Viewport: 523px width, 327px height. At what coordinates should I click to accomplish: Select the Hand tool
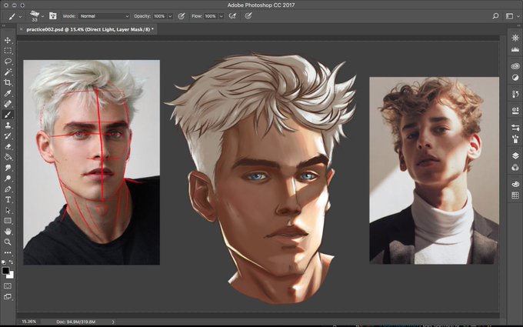point(8,232)
